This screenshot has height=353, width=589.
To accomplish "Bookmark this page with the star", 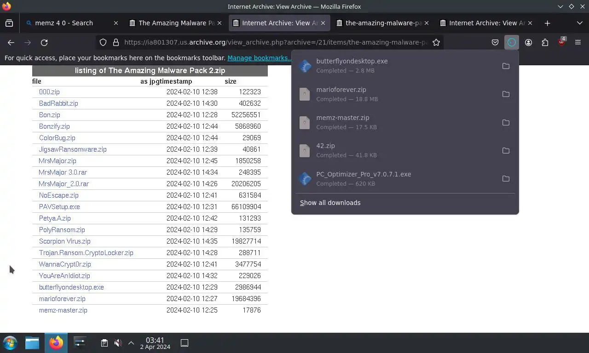I will pyautogui.click(x=436, y=42).
